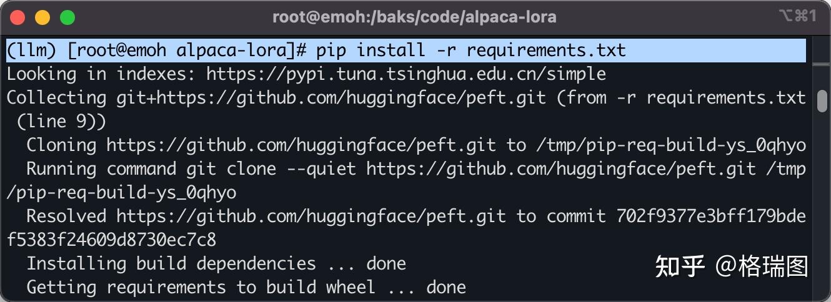Viewport: 831px width, 302px height.
Task: Click the (llm) environment prefix in the prompt
Action: pos(31,51)
